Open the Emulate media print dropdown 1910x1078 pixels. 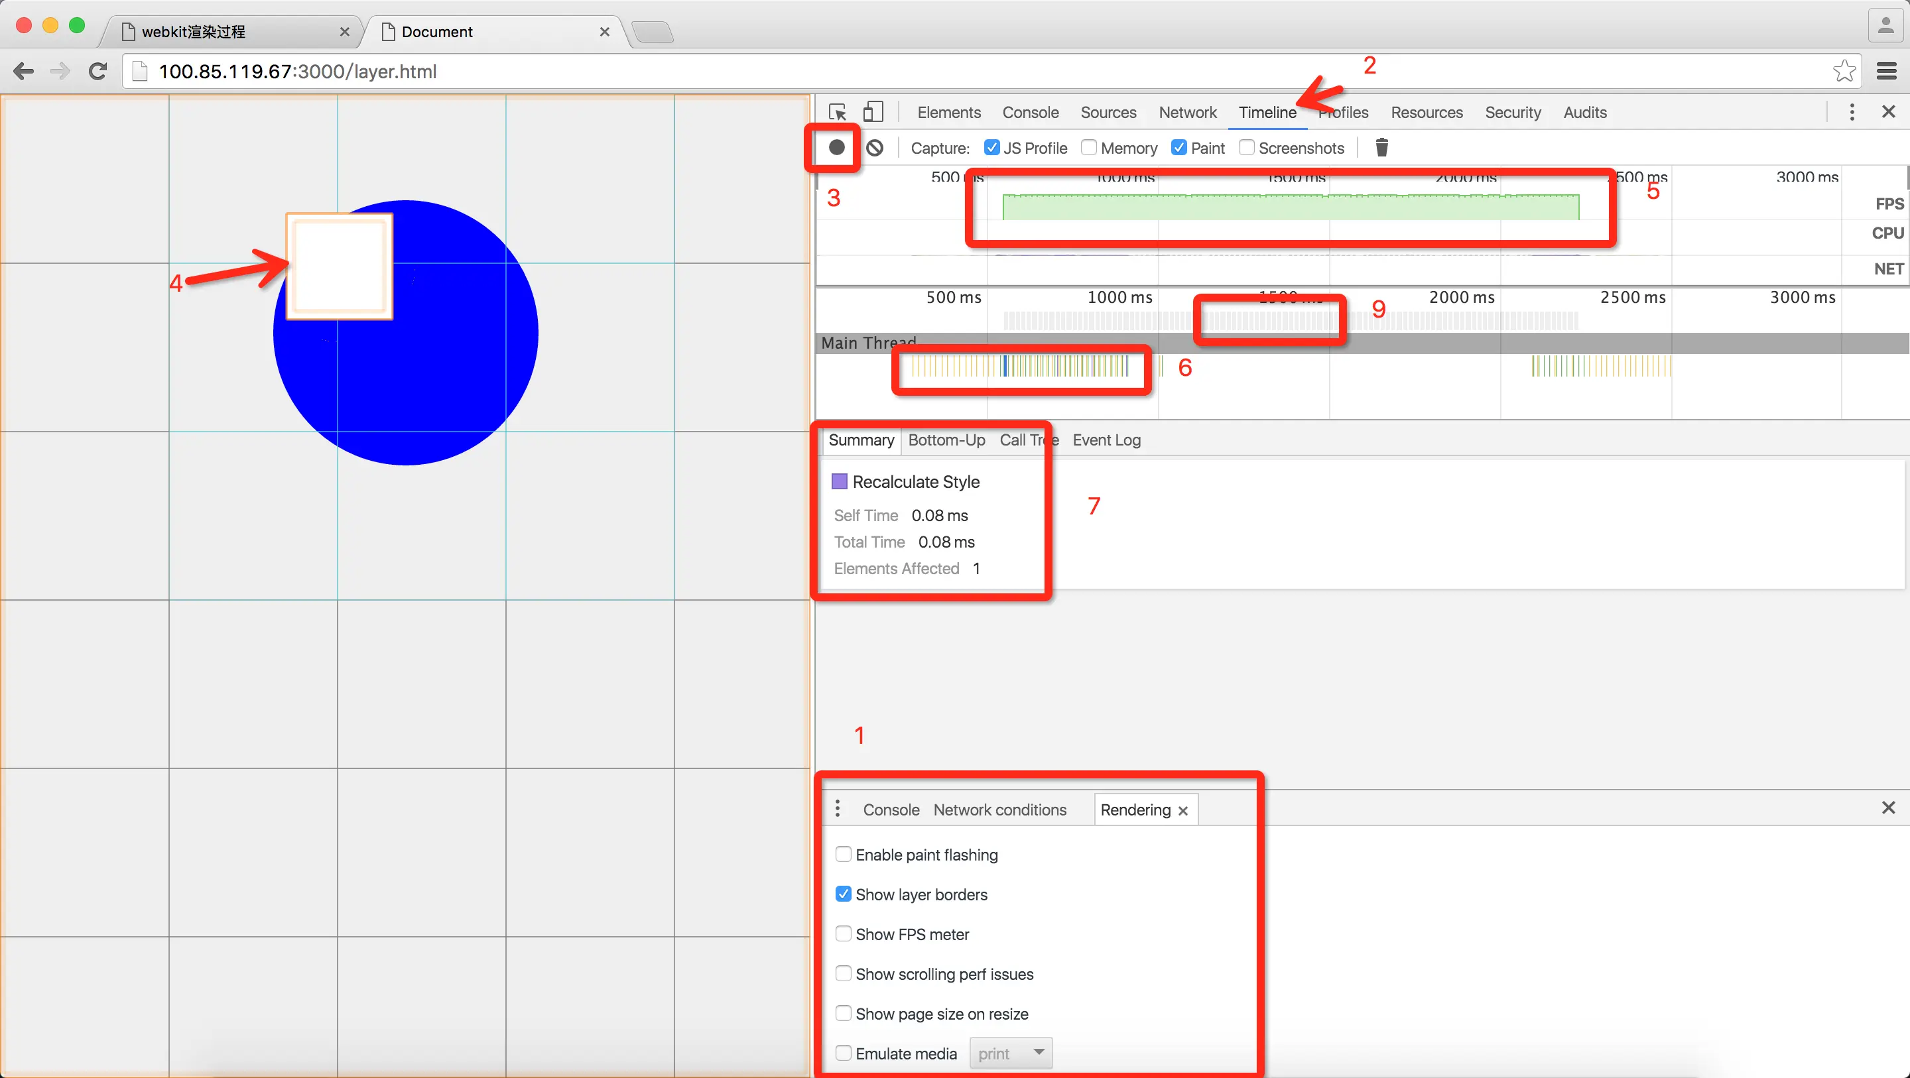1011,1053
